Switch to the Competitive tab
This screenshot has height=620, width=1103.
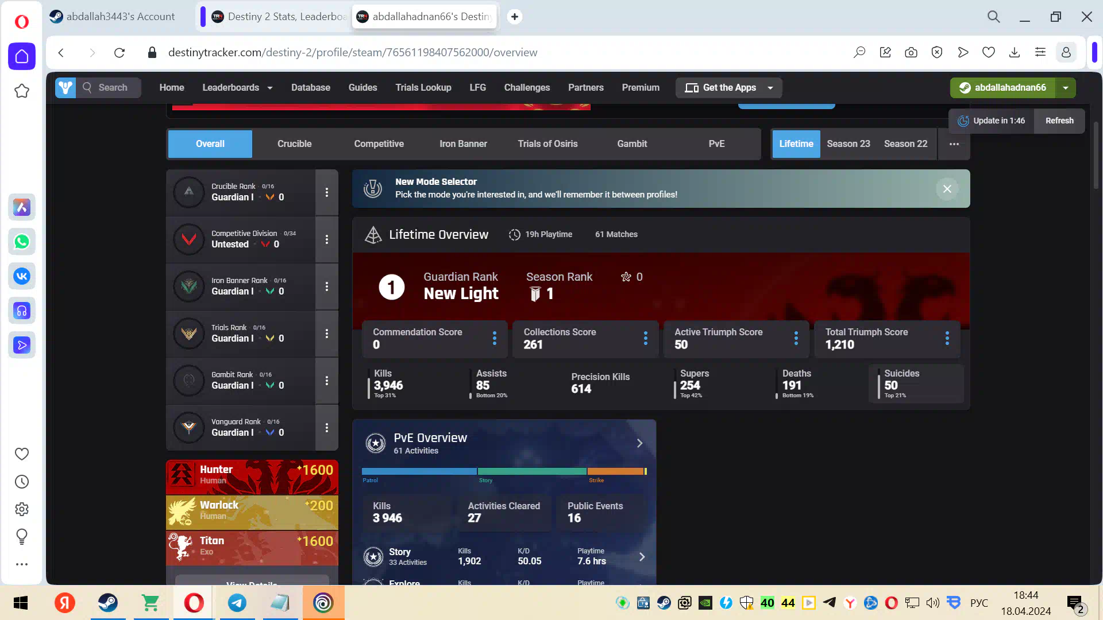(x=379, y=144)
